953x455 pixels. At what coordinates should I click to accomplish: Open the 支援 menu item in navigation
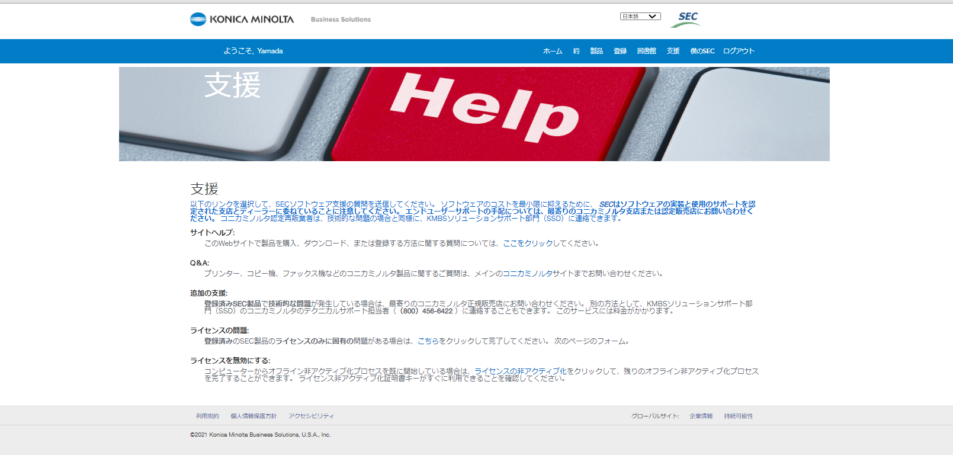point(673,51)
